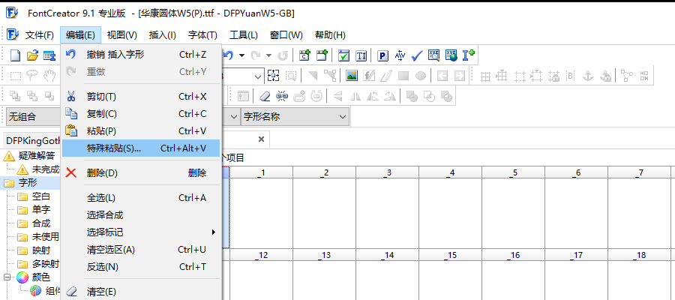Open the redo history dropdown arrow

tap(269, 55)
